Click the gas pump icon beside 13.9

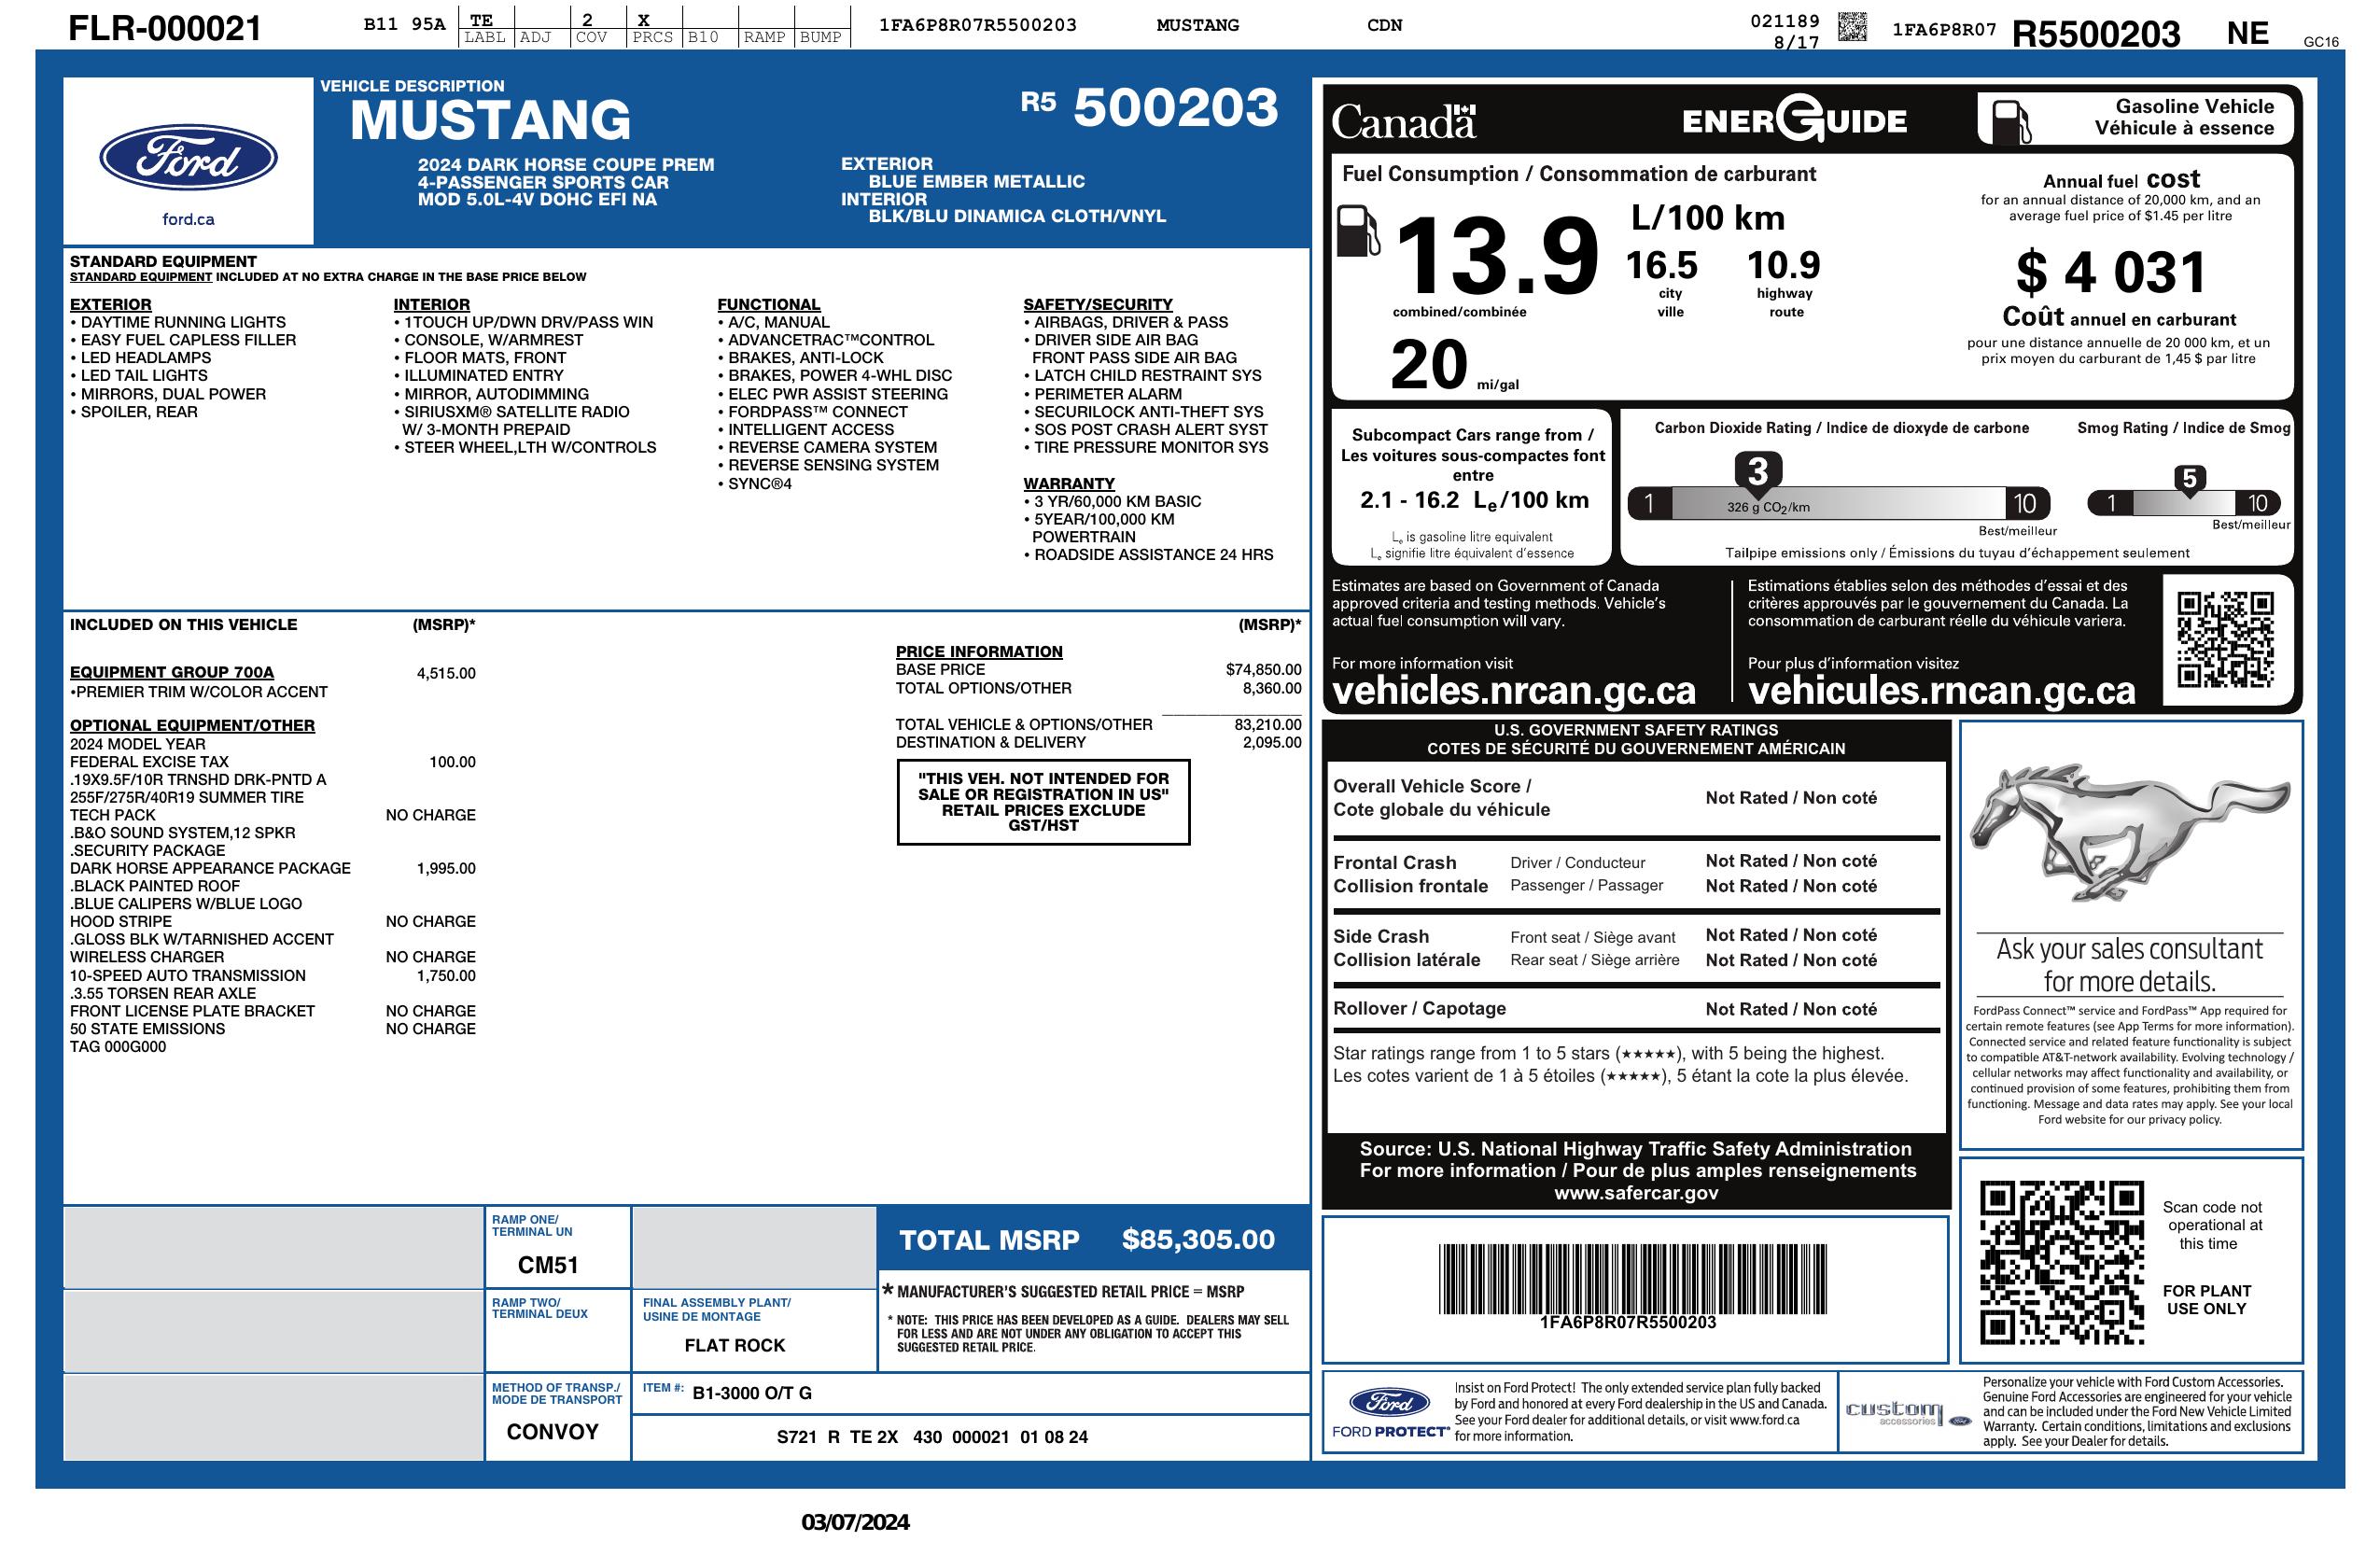(1357, 230)
